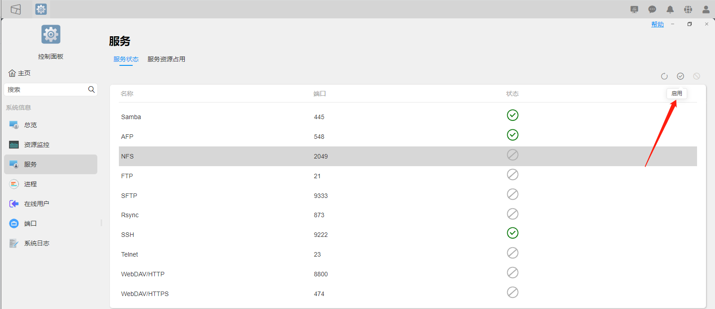This screenshot has width=715, height=309.
Task: Click the refresh services icon
Action: click(x=664, y=77)
